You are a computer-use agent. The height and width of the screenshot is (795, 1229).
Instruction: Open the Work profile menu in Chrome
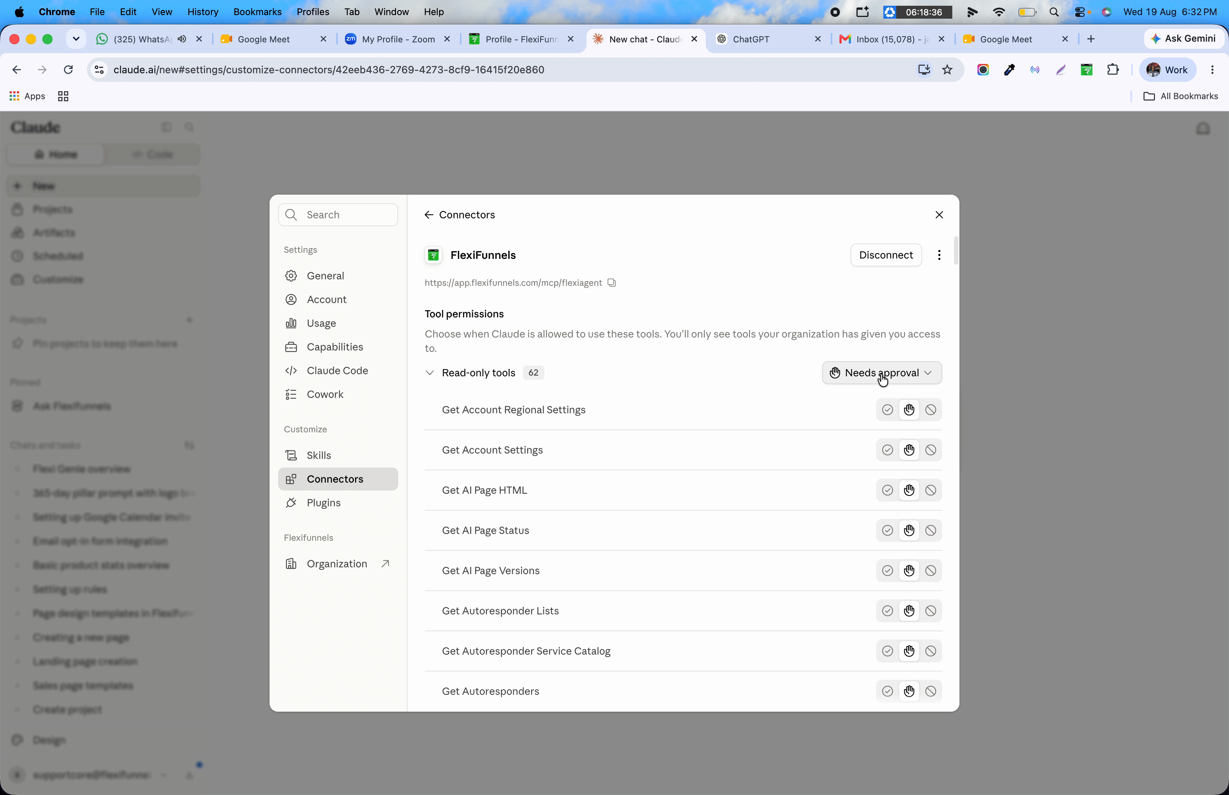click(1167, 70)
